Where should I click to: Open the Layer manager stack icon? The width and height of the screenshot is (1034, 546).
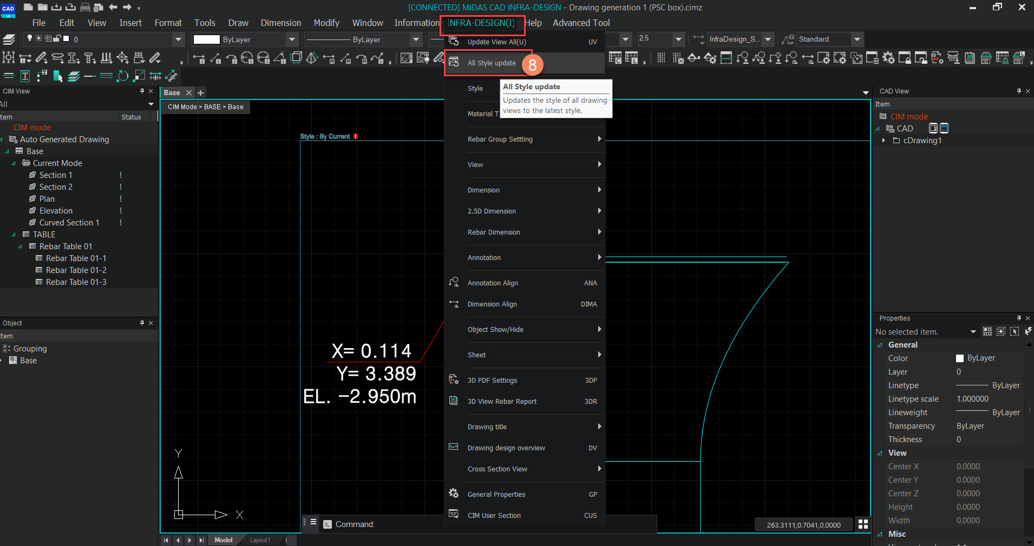(9, 39)
